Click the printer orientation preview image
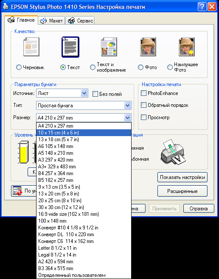Viewport: 219px width, 279px height. pyautogui.click(x=173, y=152)
